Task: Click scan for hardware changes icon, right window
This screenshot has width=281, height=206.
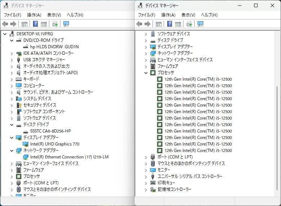Action: (x=189, y=24)
